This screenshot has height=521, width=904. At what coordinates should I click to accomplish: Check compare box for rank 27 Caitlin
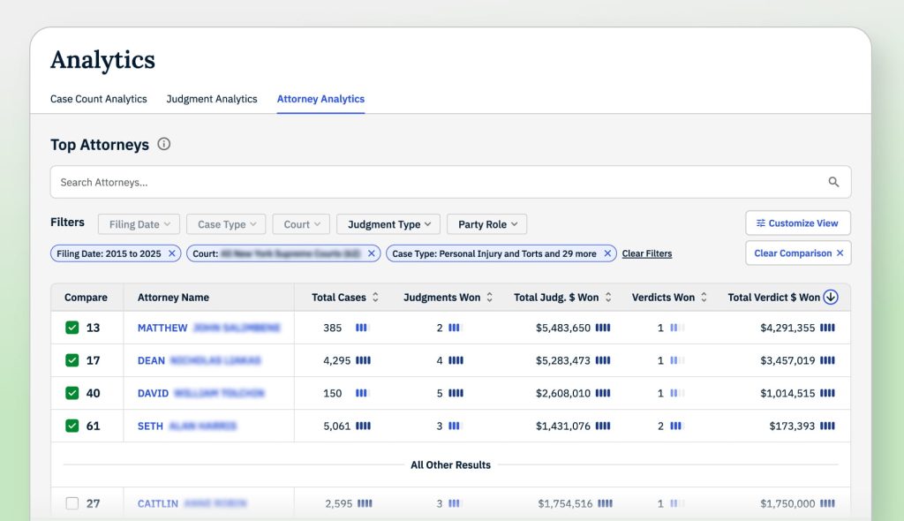[72, 503]
